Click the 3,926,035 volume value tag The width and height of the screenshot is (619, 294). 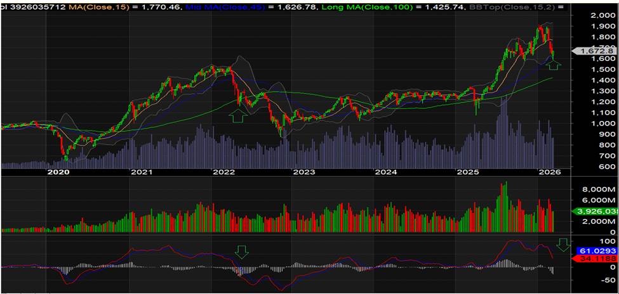pyautogui.click(x=596, y=212)
